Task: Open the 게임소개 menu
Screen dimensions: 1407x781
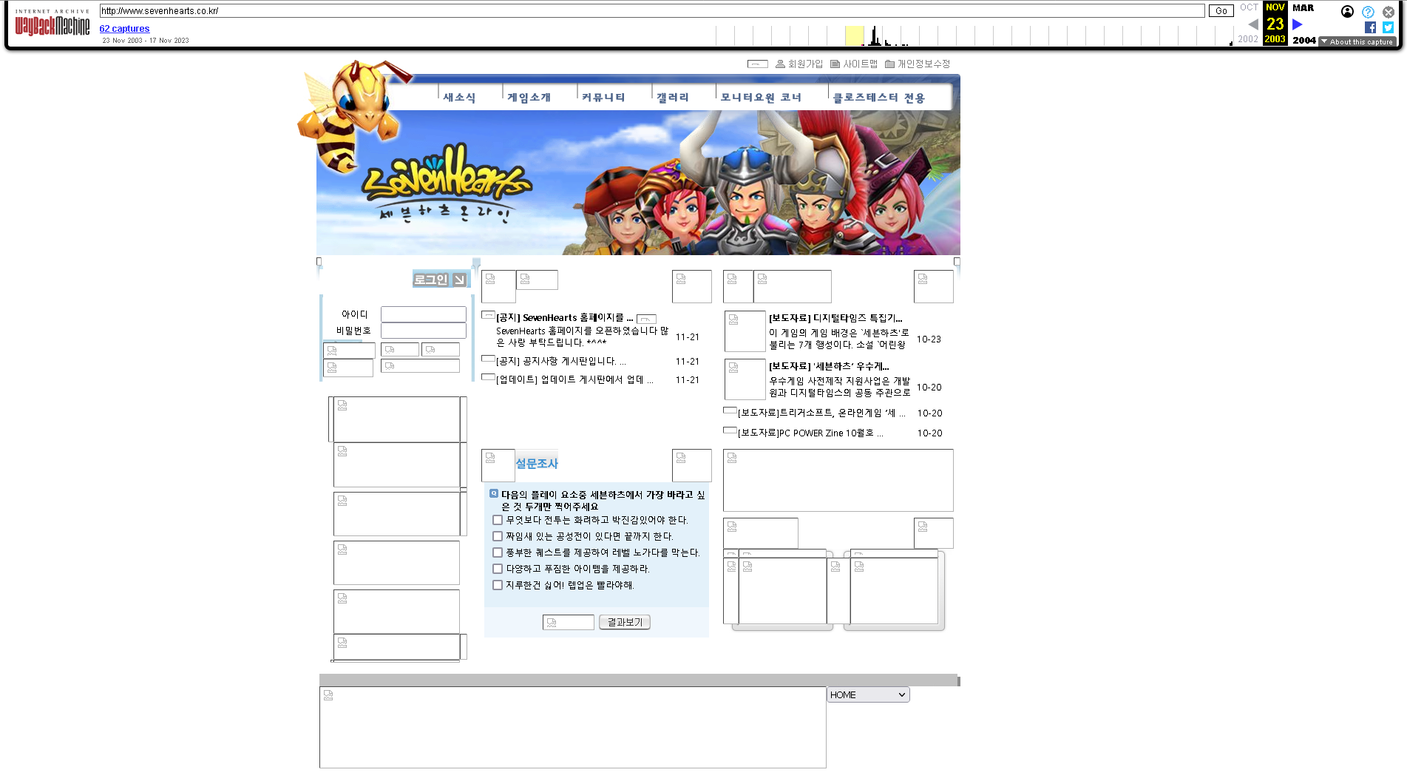Action: (529, 98)
